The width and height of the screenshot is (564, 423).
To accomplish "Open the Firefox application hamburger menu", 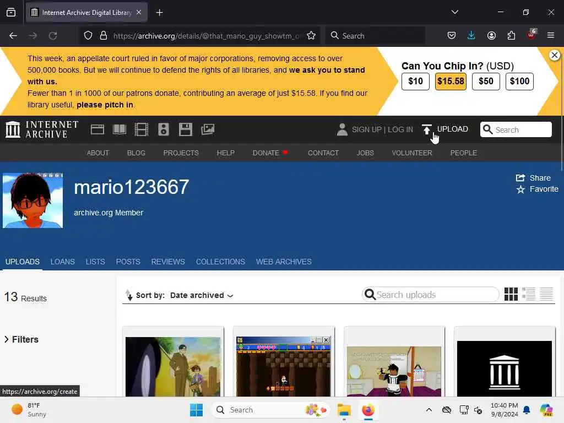I will [551, 36].
